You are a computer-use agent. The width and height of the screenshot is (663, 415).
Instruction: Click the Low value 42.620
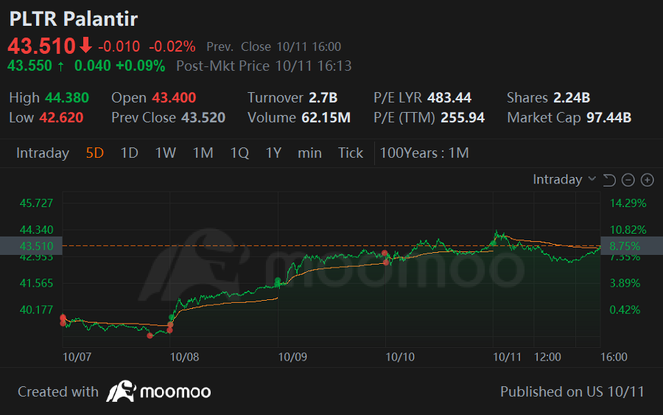click(x=61, y=118)
